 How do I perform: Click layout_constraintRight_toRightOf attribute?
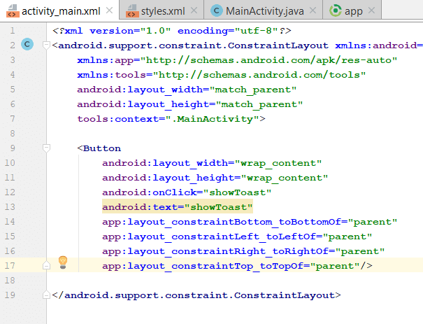click(x=243, y=251)
